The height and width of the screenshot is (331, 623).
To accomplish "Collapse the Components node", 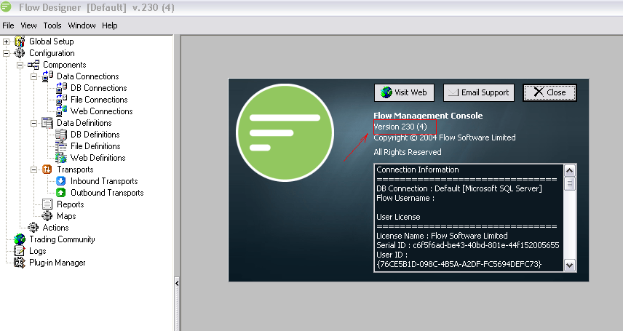I will 20,65.
